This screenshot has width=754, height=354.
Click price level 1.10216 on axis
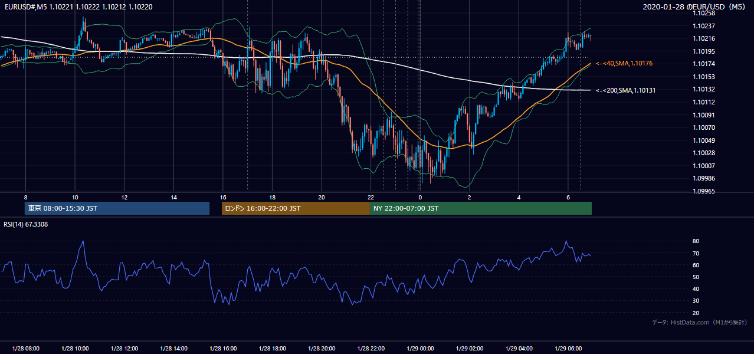pyautogui.click(x=703, y=38)
